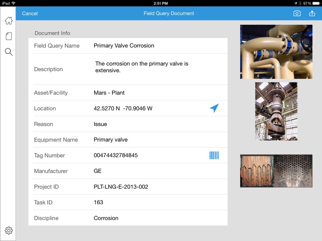Image resolution: width=322 pixels, height=241 pixels.
Task: Tap the Asset/Facility label
Action: coord(51,93)
